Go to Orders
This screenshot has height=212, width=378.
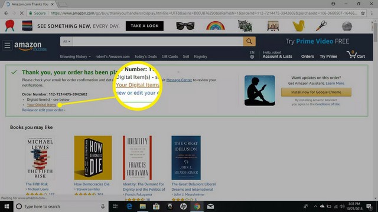click(x=307, y=57)
